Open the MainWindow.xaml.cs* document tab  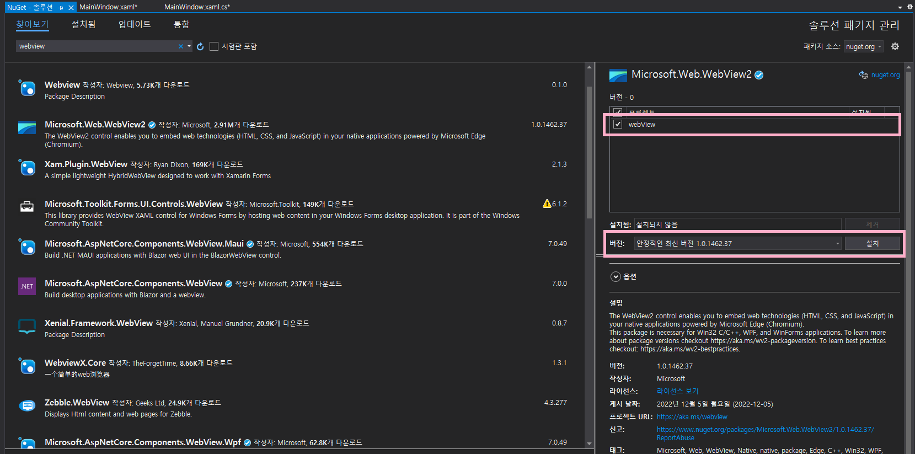197,7
